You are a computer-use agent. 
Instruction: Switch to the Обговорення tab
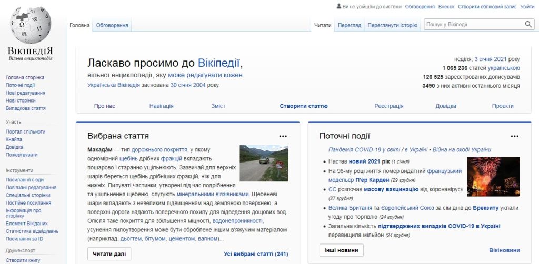(x=113, y=25)
